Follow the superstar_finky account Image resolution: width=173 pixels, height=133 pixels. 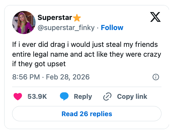(x=112, y=27)
